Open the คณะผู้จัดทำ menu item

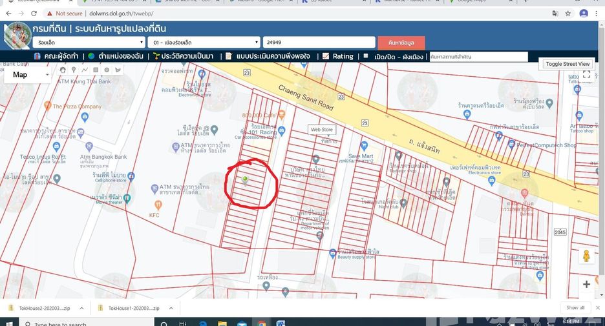click(57, 56)
